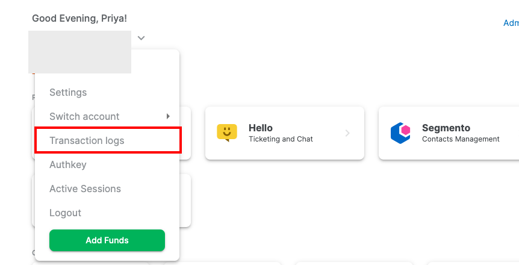Click the Segmento blue hexagon logo
519x265 pixels.
400,133
